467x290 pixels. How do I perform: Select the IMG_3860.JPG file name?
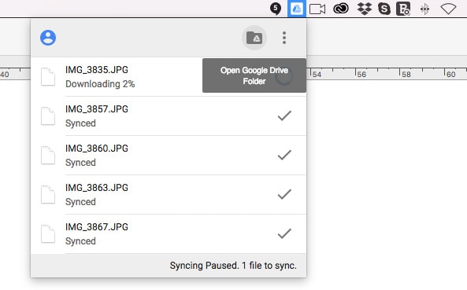(97, 149)
